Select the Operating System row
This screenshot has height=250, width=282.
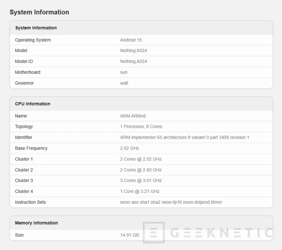click(33, 40)
